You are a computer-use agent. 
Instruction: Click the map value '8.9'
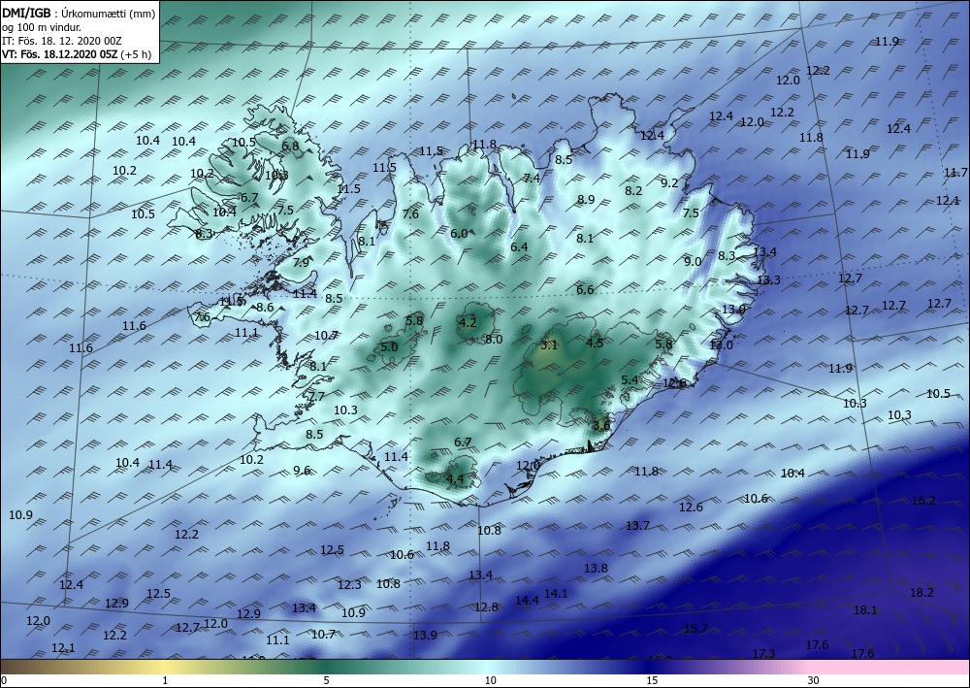(x=586, y=199)
